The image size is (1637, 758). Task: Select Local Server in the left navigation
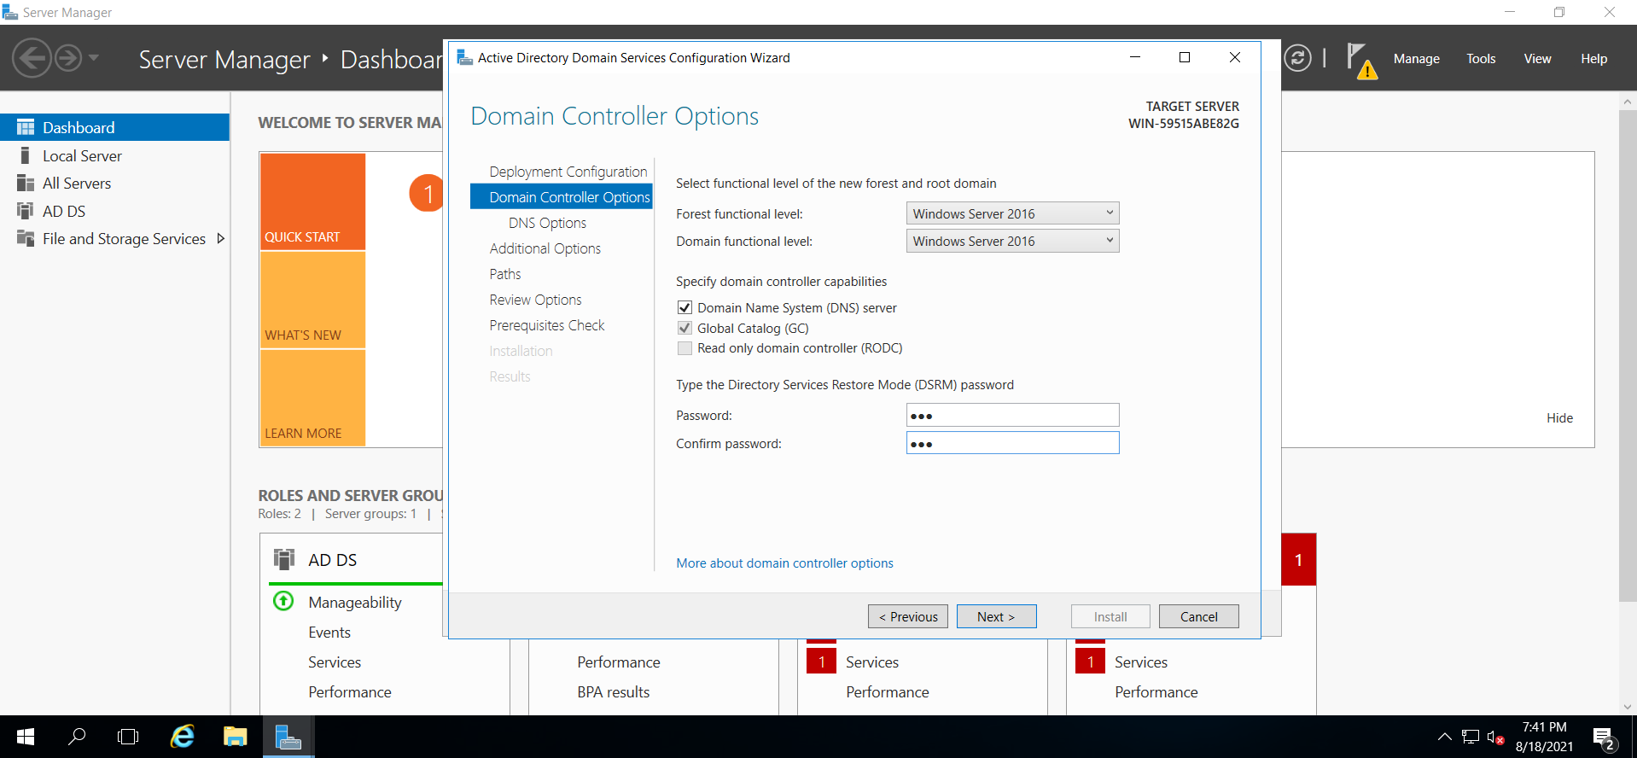(114, 155)
